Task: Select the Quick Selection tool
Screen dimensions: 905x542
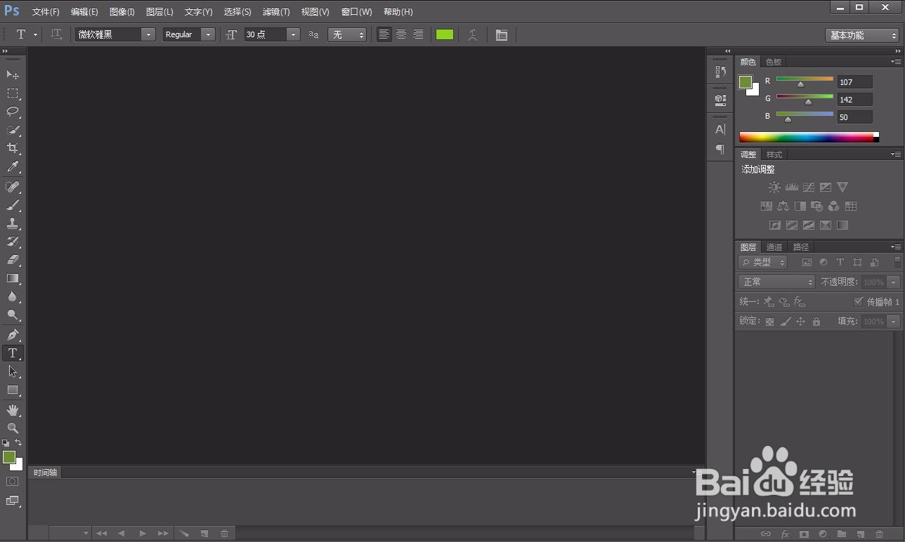Action: point(13,130)
